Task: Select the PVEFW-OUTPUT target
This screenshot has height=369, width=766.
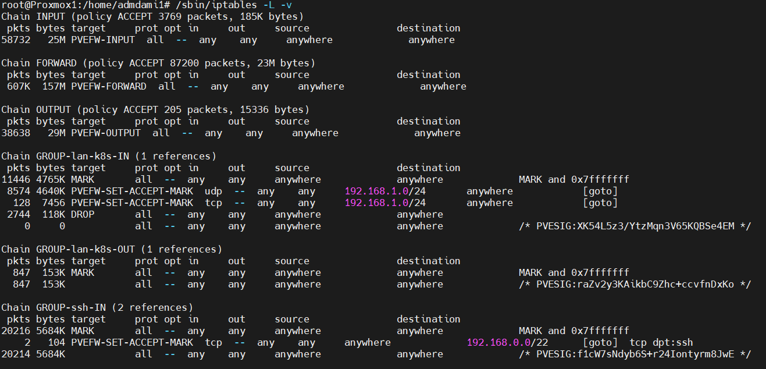Action: (106, 133)
